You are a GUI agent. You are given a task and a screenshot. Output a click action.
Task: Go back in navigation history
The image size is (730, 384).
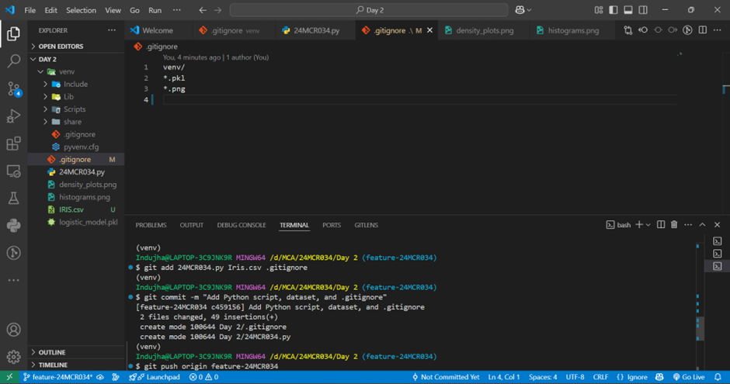click(x=203, y=10)
